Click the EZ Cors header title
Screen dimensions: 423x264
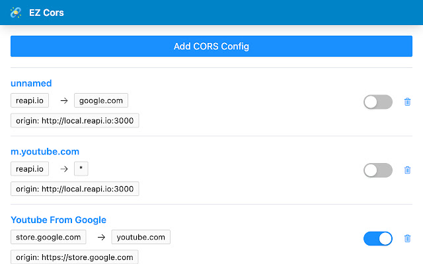(x=46, y=13)
